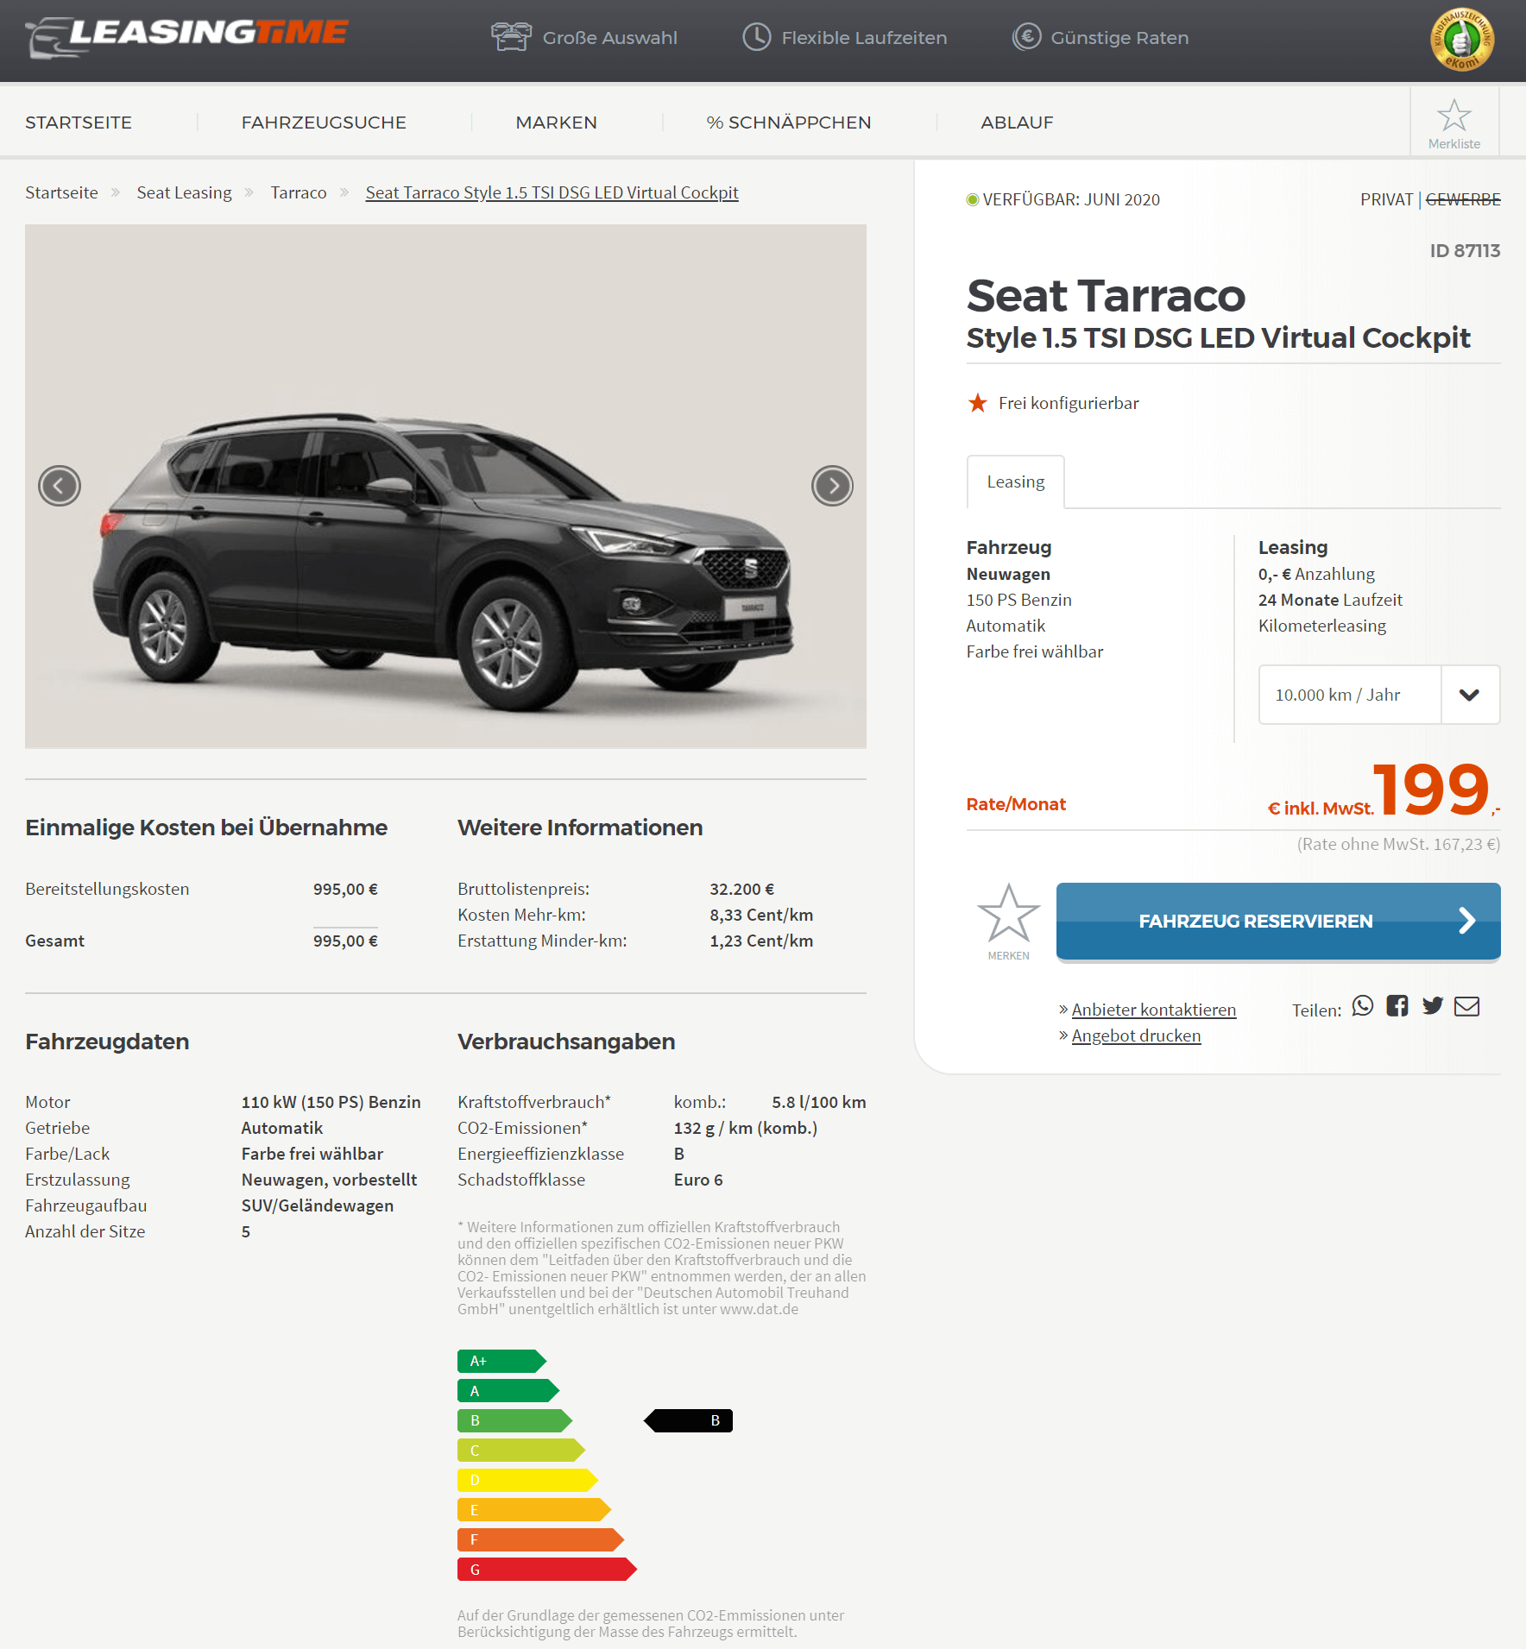Click the yellow D efficiency bar
This screenshot has width=1526, height=1649.
point(527,1480)
